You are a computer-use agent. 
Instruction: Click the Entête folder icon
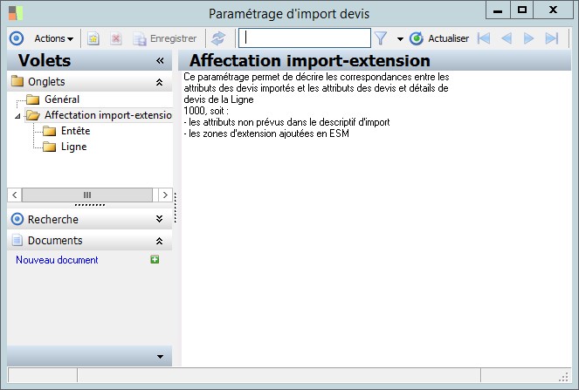pos(49,131)
